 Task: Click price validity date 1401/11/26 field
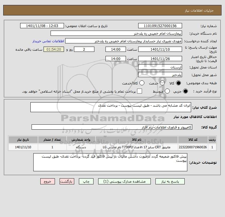coord(160,59)
